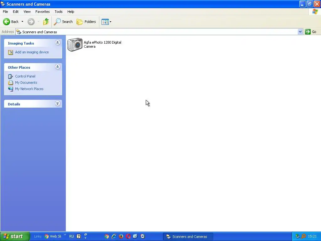Viewport: 321px width, 241px height.
Task: Click the language bar help icon
Action: (x=79, y=237)
